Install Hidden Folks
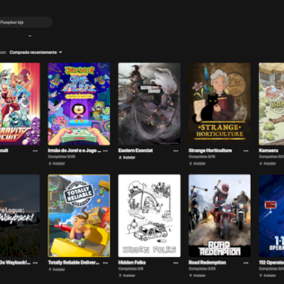The width and height of the screenshot is (284, 284). click(x=127, y=275)
